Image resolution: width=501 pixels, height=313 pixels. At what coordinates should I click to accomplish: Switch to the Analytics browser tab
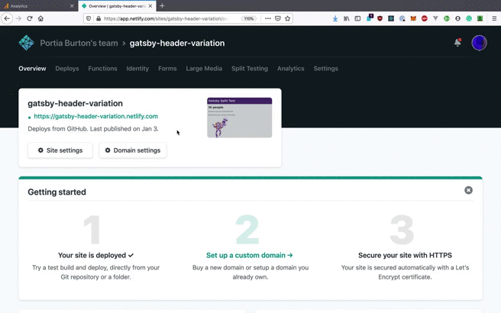click(x=38, y=6)
